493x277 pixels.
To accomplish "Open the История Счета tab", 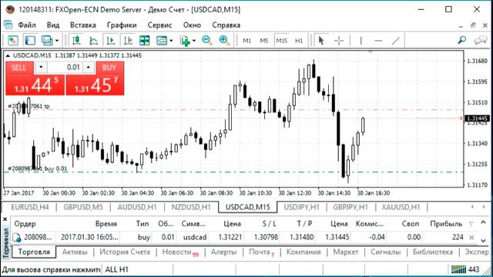I will (x=125, y=252).
